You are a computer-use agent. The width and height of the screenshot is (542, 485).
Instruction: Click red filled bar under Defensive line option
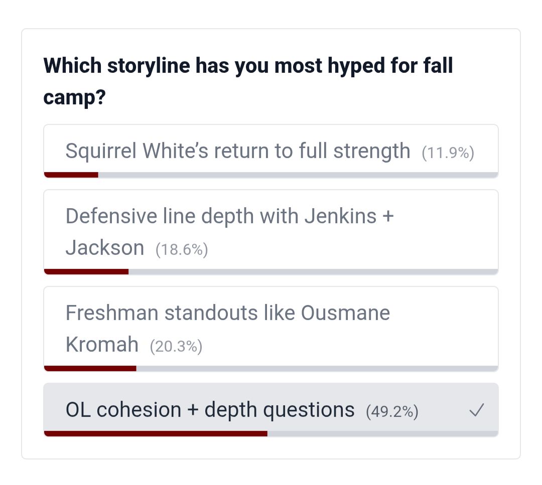[86, 271]
